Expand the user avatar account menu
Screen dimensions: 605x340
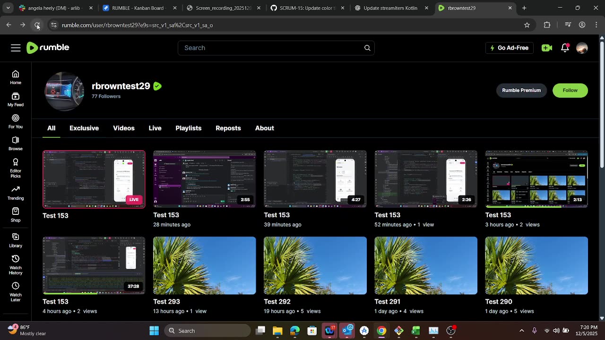pos(582,48)
